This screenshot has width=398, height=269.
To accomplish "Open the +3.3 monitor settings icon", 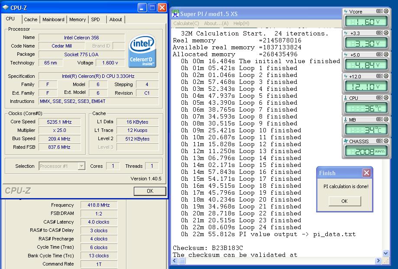I will click(379, 33).
